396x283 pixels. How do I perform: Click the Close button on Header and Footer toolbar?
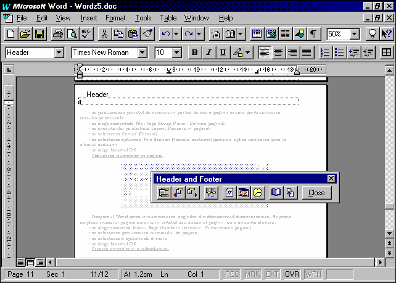tap(316, 193)
